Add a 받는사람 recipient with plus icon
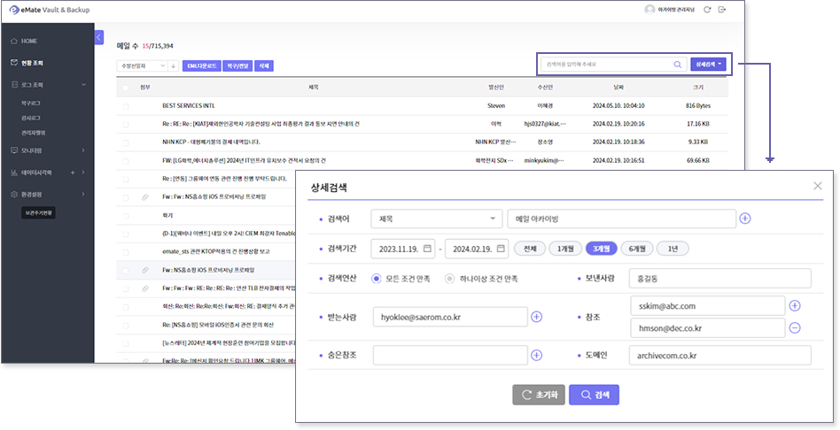The width and height of the screenshot is (840, 430). (x=536, y=317)
